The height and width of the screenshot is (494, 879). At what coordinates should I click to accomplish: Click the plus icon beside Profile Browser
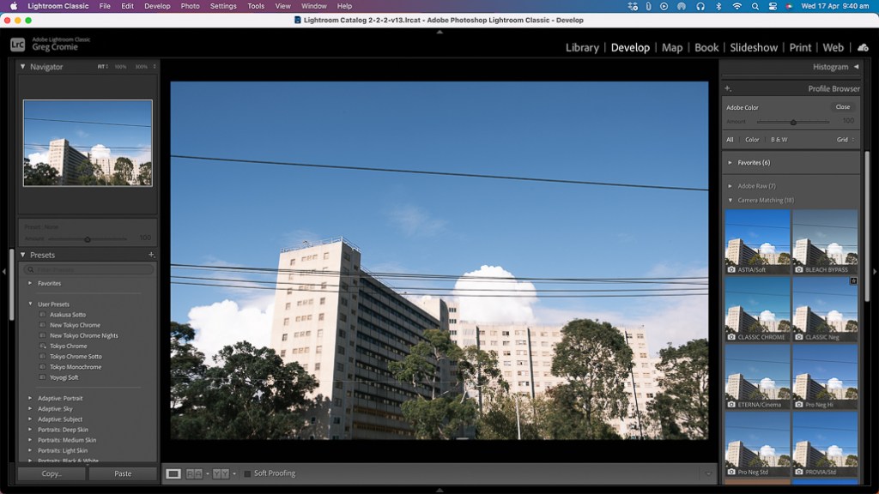(x=727, y=88)
